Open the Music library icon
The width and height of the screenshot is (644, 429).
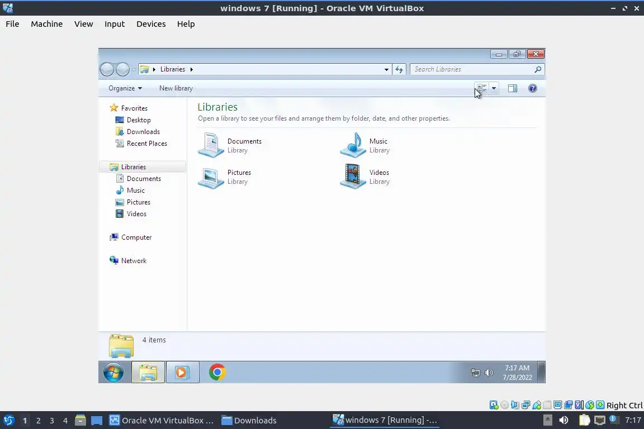point(353,145)
